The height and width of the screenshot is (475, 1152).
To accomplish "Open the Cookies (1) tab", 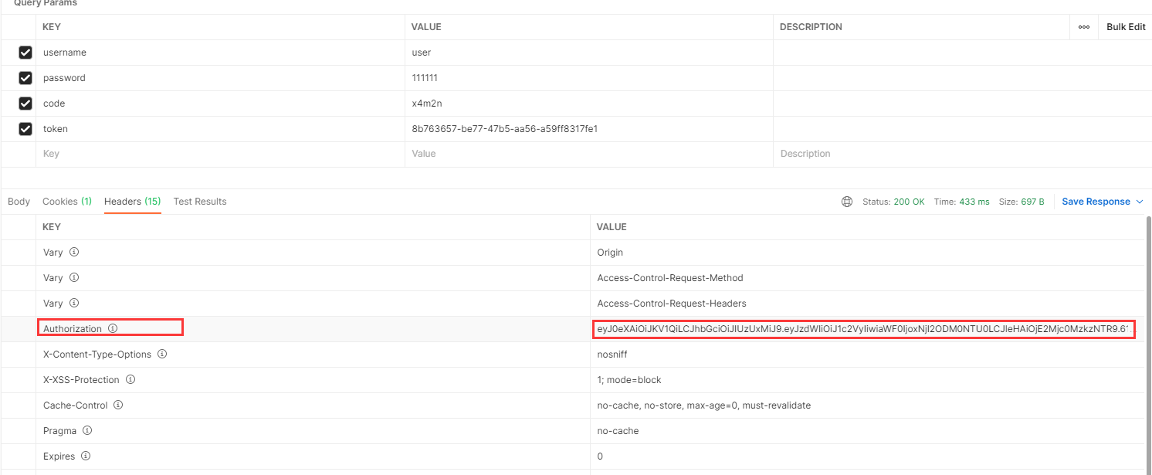I will [x=67, y=202].
